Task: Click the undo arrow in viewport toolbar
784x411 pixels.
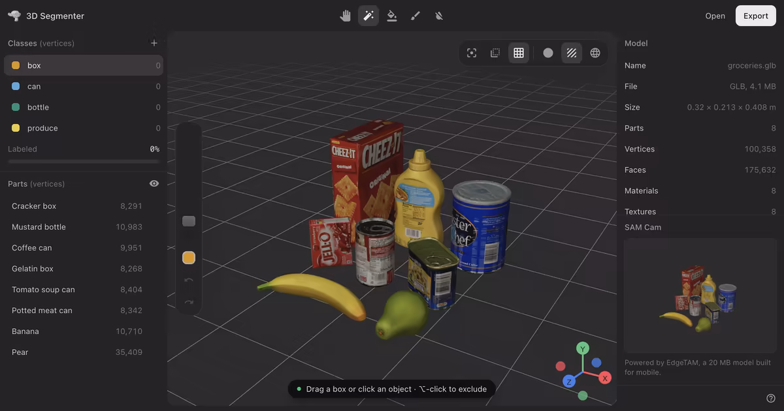Action: click(189, 281)
